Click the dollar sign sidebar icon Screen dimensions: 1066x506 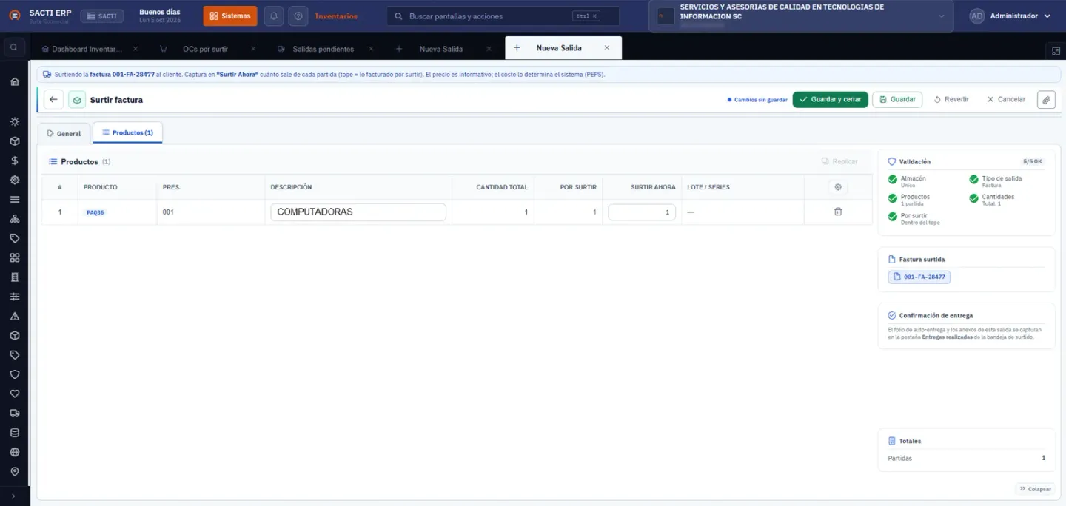click(x=14, y=160)
